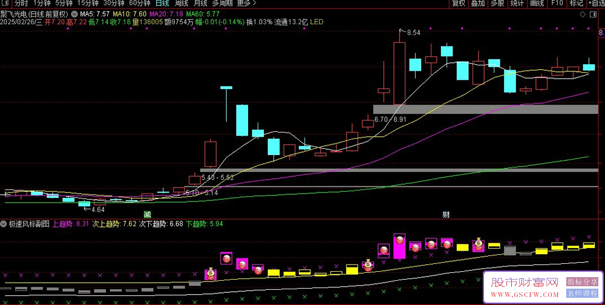605x305 pixels.
Task: Open the dropdown beside 极速风标副图 label
Action: 4,224
